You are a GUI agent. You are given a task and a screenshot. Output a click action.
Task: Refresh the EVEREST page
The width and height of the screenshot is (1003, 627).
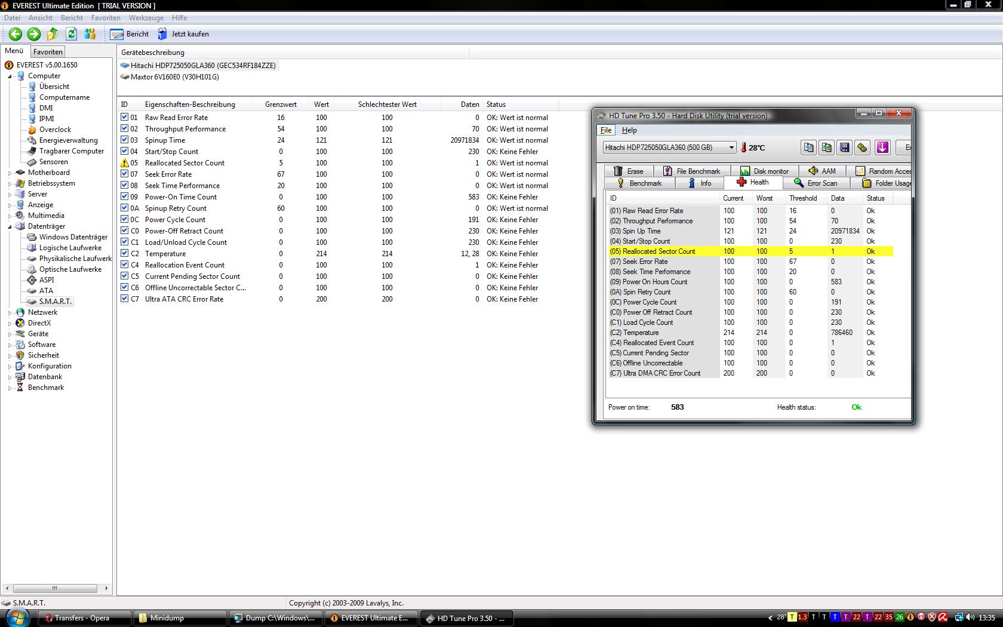tap(72, 34)
